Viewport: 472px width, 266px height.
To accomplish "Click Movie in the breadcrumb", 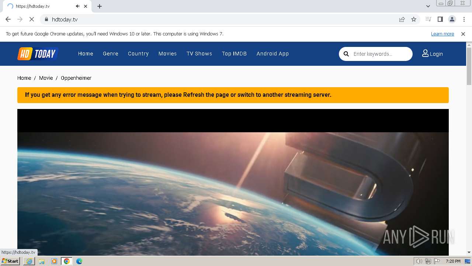I will [46, 78].
